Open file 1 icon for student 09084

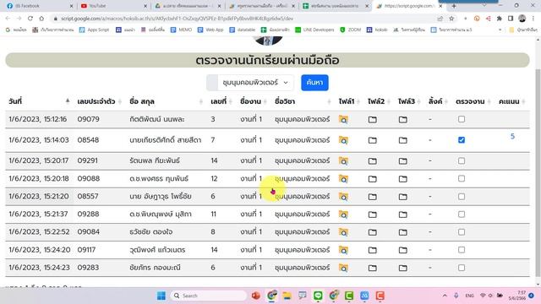343,232
